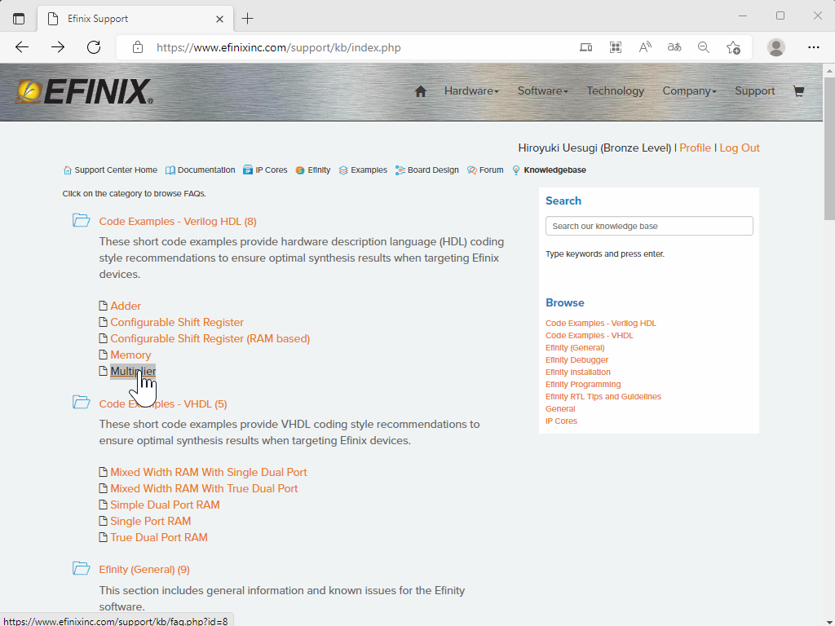Open Mixed Width RAM With Single Dual Port
Screen dimensions: 835x626
[x=208, y=472]
